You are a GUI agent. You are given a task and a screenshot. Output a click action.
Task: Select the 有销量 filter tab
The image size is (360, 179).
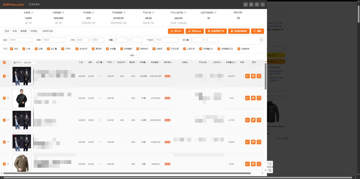click(x=23, y=31)
